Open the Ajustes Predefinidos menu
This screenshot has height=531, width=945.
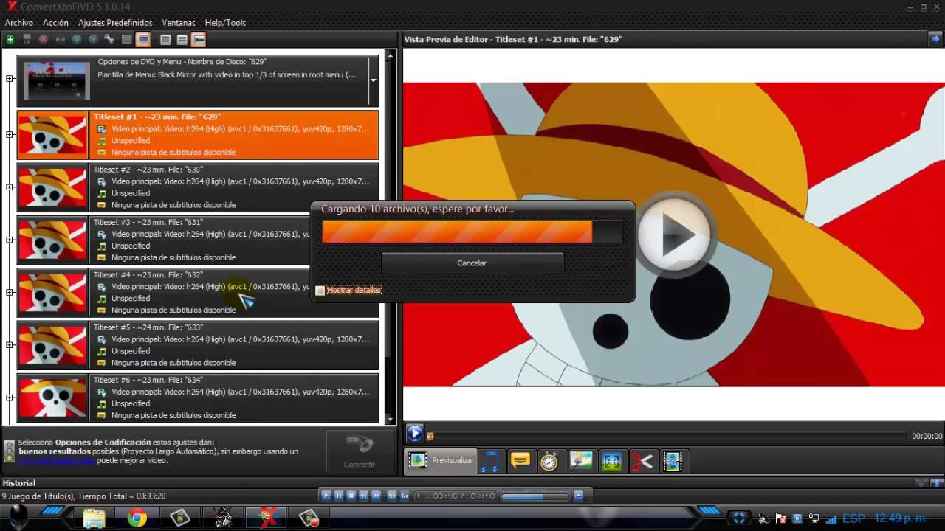(x=115, y=23)
